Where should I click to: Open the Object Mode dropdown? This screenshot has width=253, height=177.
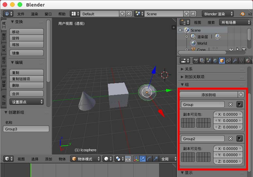[x=85, y=159]
